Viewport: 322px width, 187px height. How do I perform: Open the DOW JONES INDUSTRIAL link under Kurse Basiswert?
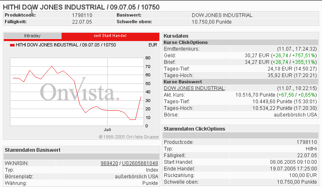click(194, 88)
